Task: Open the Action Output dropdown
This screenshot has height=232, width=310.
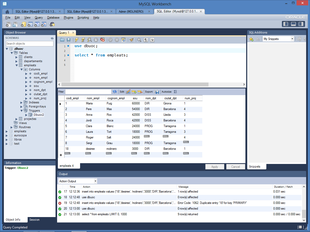Action: (x=78, y=181)
